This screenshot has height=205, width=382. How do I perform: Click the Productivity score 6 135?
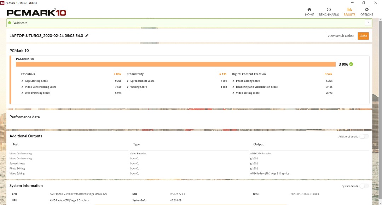[223, 74]
